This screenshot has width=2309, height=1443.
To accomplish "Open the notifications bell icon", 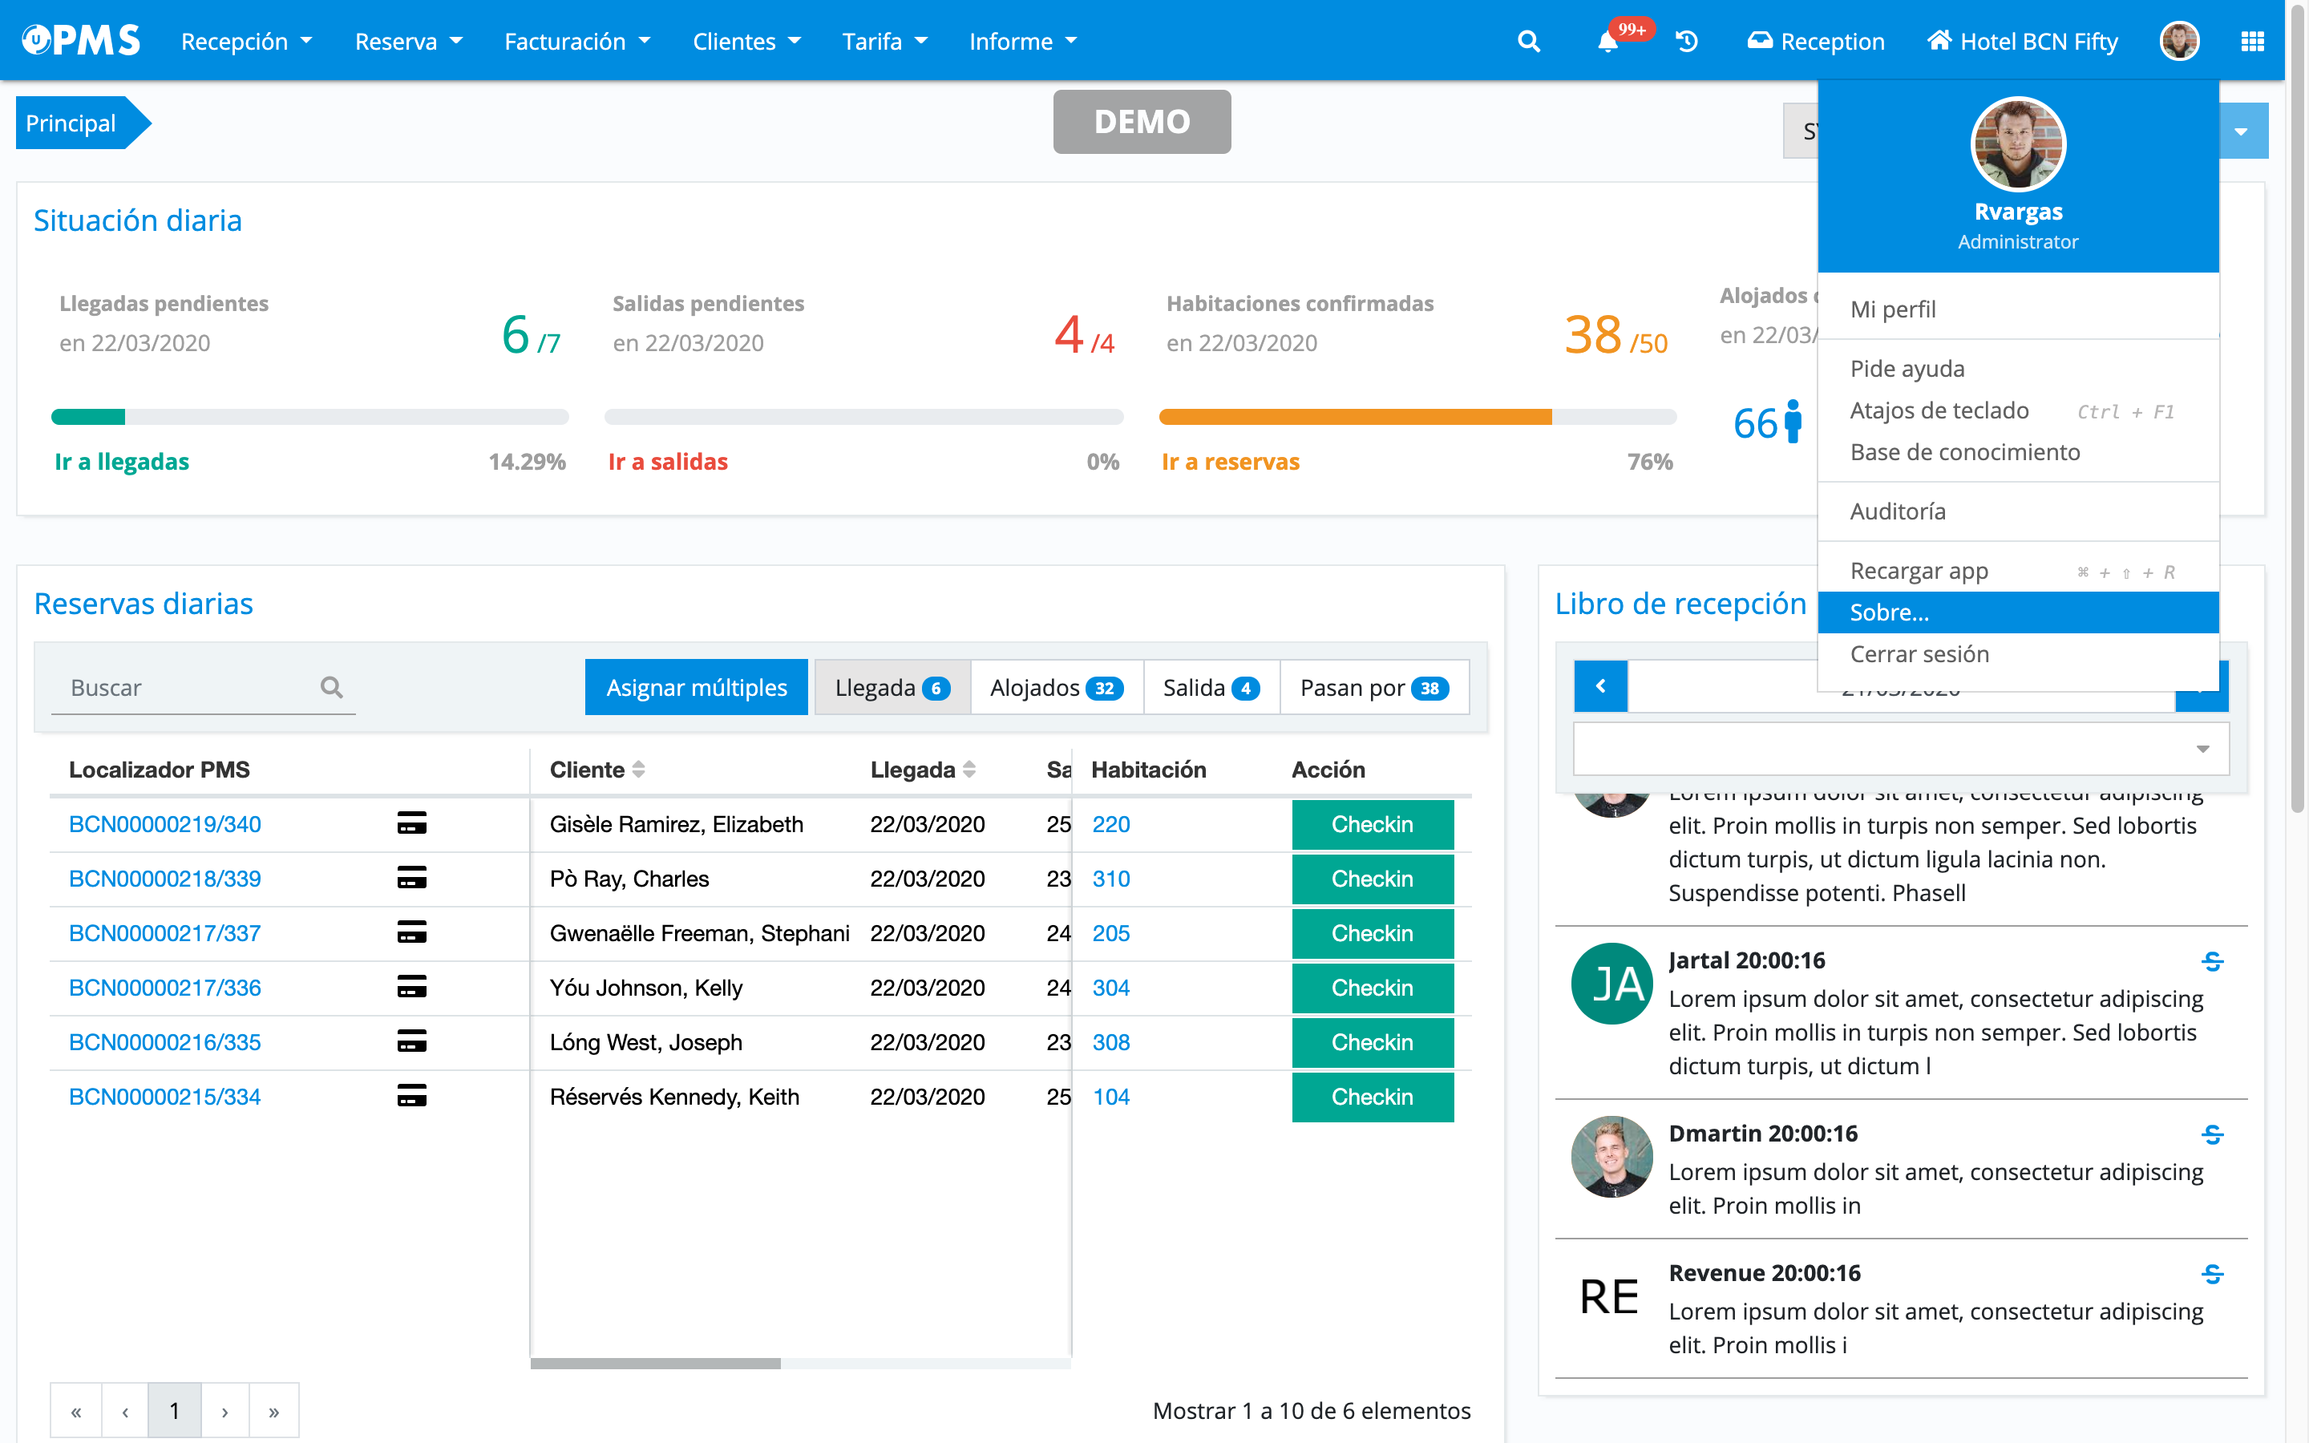I will click(x=1607, y=42).
